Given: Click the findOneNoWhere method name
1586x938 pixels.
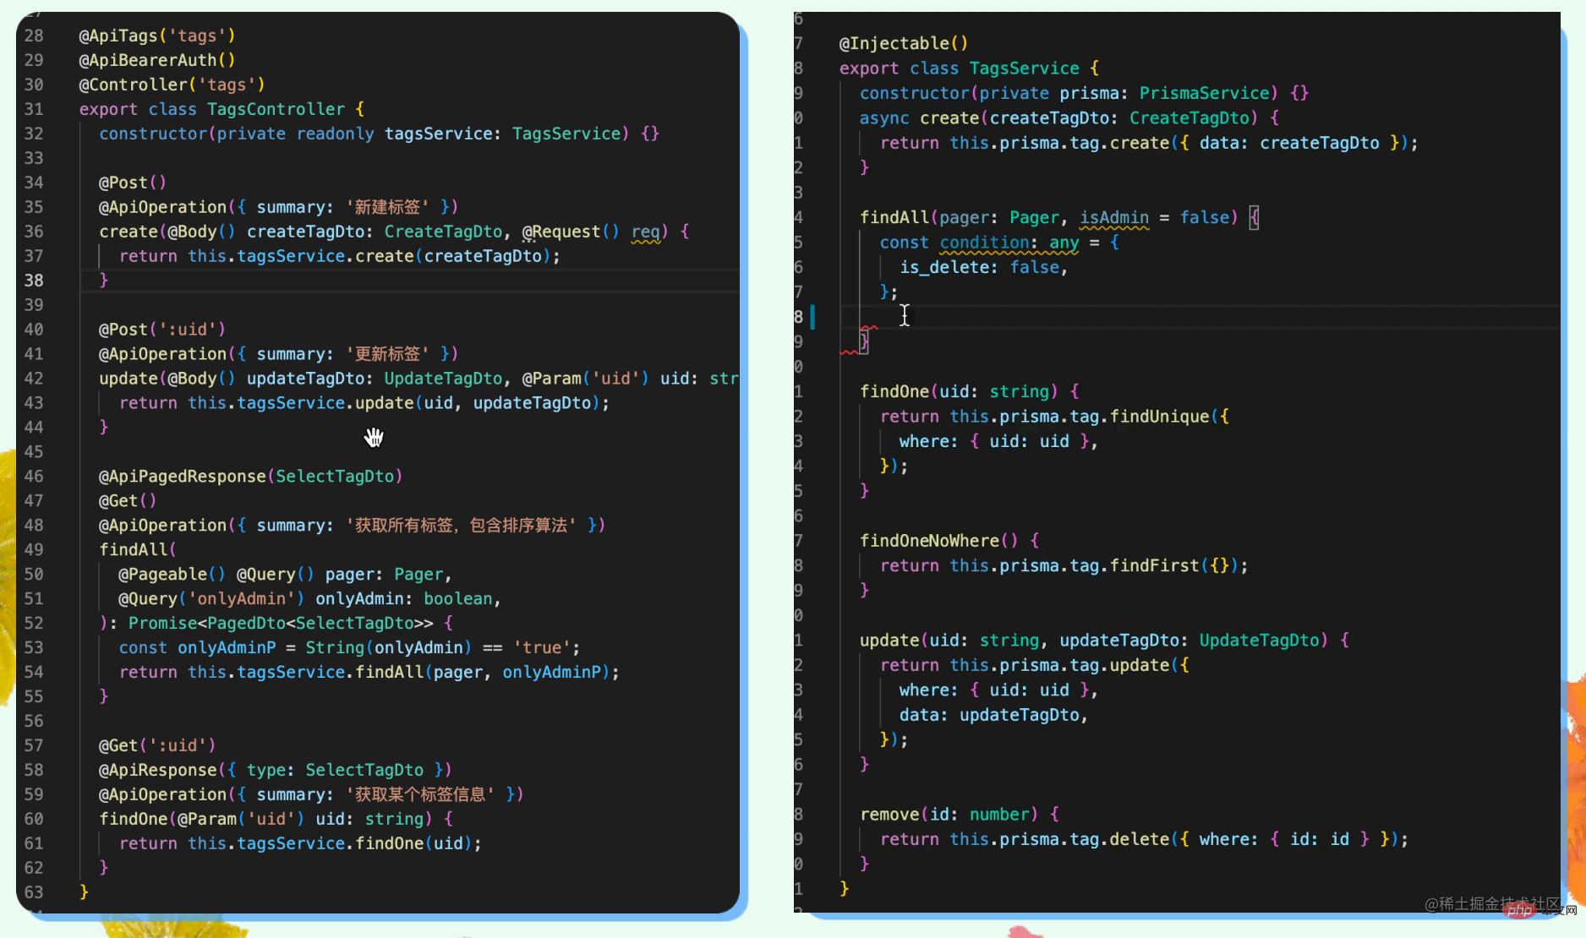Looking at the screenshot, I should click(x=929, y=541).
